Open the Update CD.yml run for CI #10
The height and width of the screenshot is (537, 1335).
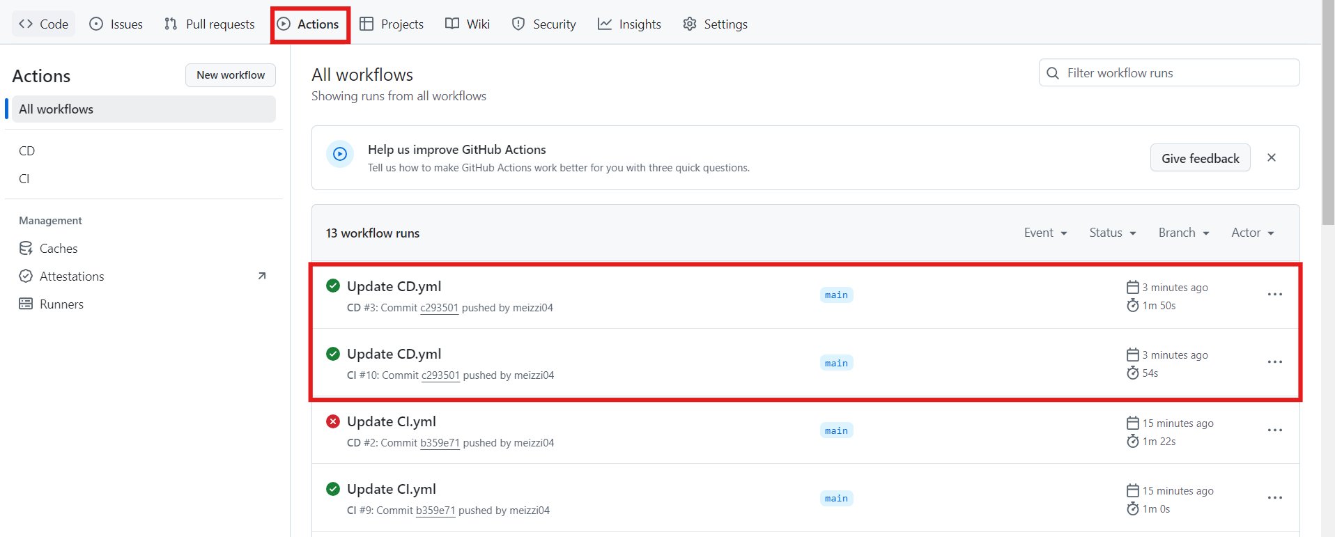pos(394,354)
